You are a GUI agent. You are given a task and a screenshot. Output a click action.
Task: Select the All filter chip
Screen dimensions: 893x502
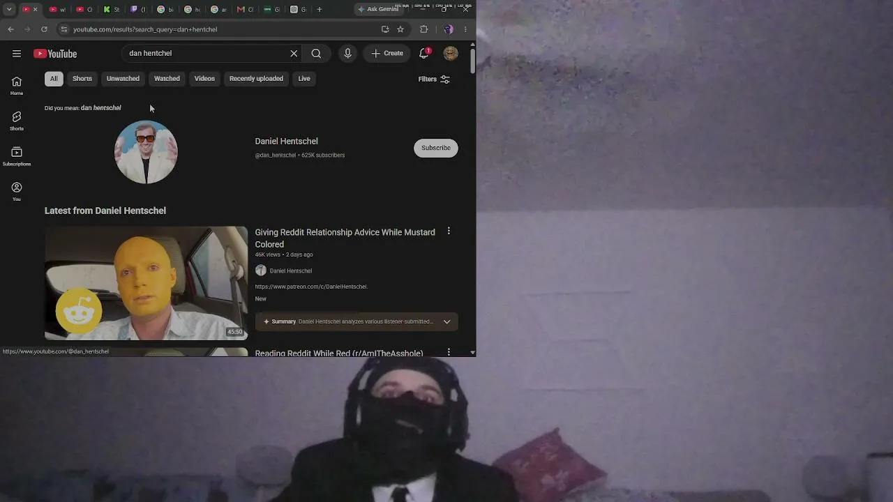pyautogui.click(x=54, y=79)
